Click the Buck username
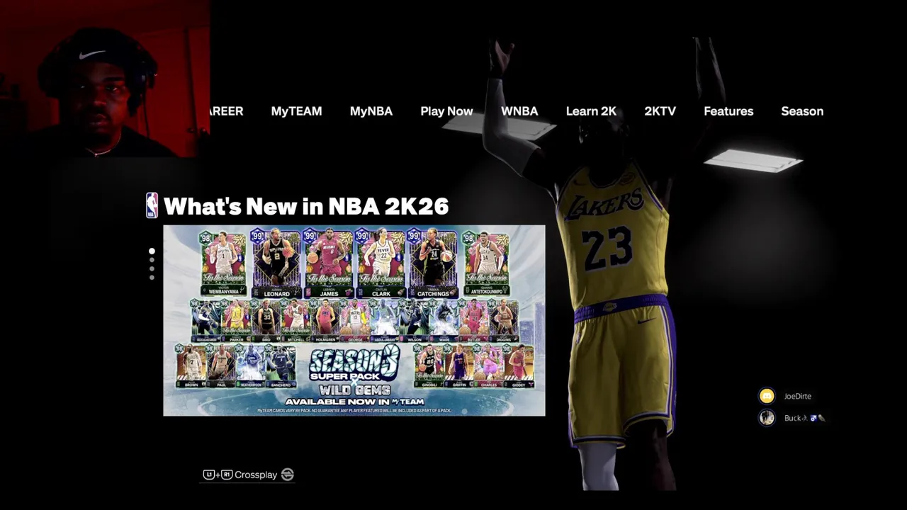Viewport: 907px width, 510px height. coord(792,418)
